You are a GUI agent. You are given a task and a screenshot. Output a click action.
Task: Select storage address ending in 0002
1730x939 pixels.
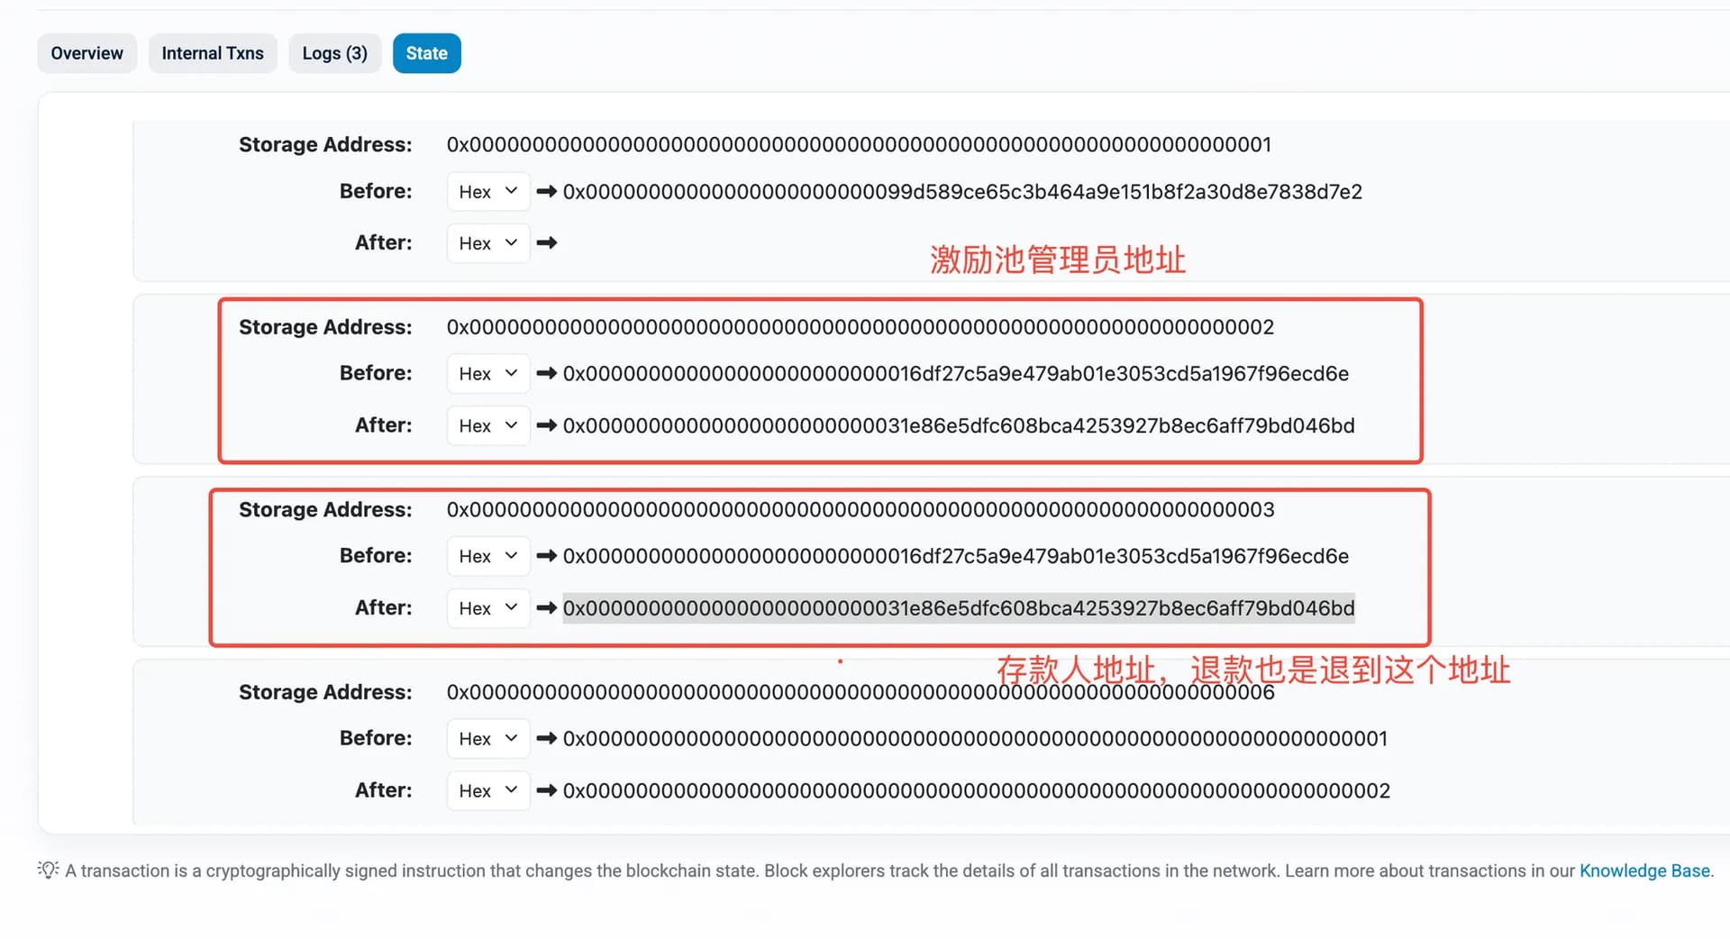[x=860, y=327]
